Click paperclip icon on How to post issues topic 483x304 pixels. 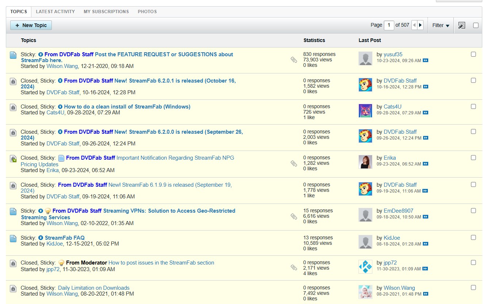click(x=294, y=268)
